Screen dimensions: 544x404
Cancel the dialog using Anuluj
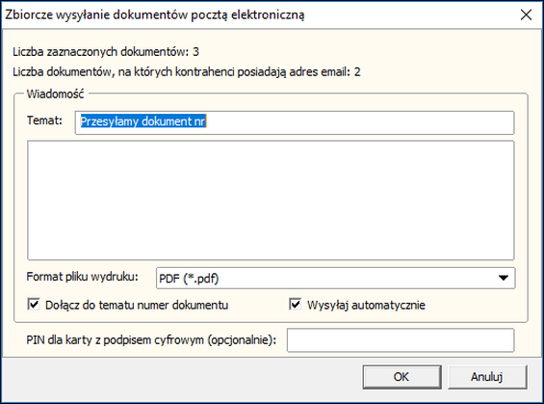(x=487, y=377)
